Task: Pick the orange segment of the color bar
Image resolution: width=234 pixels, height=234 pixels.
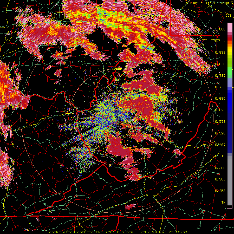Action: [x=230, y=45]
